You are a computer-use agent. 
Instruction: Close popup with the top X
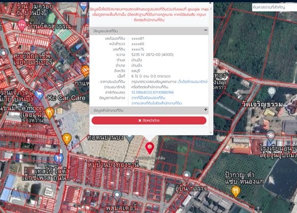pyautogui.click(x=210, y=3)
